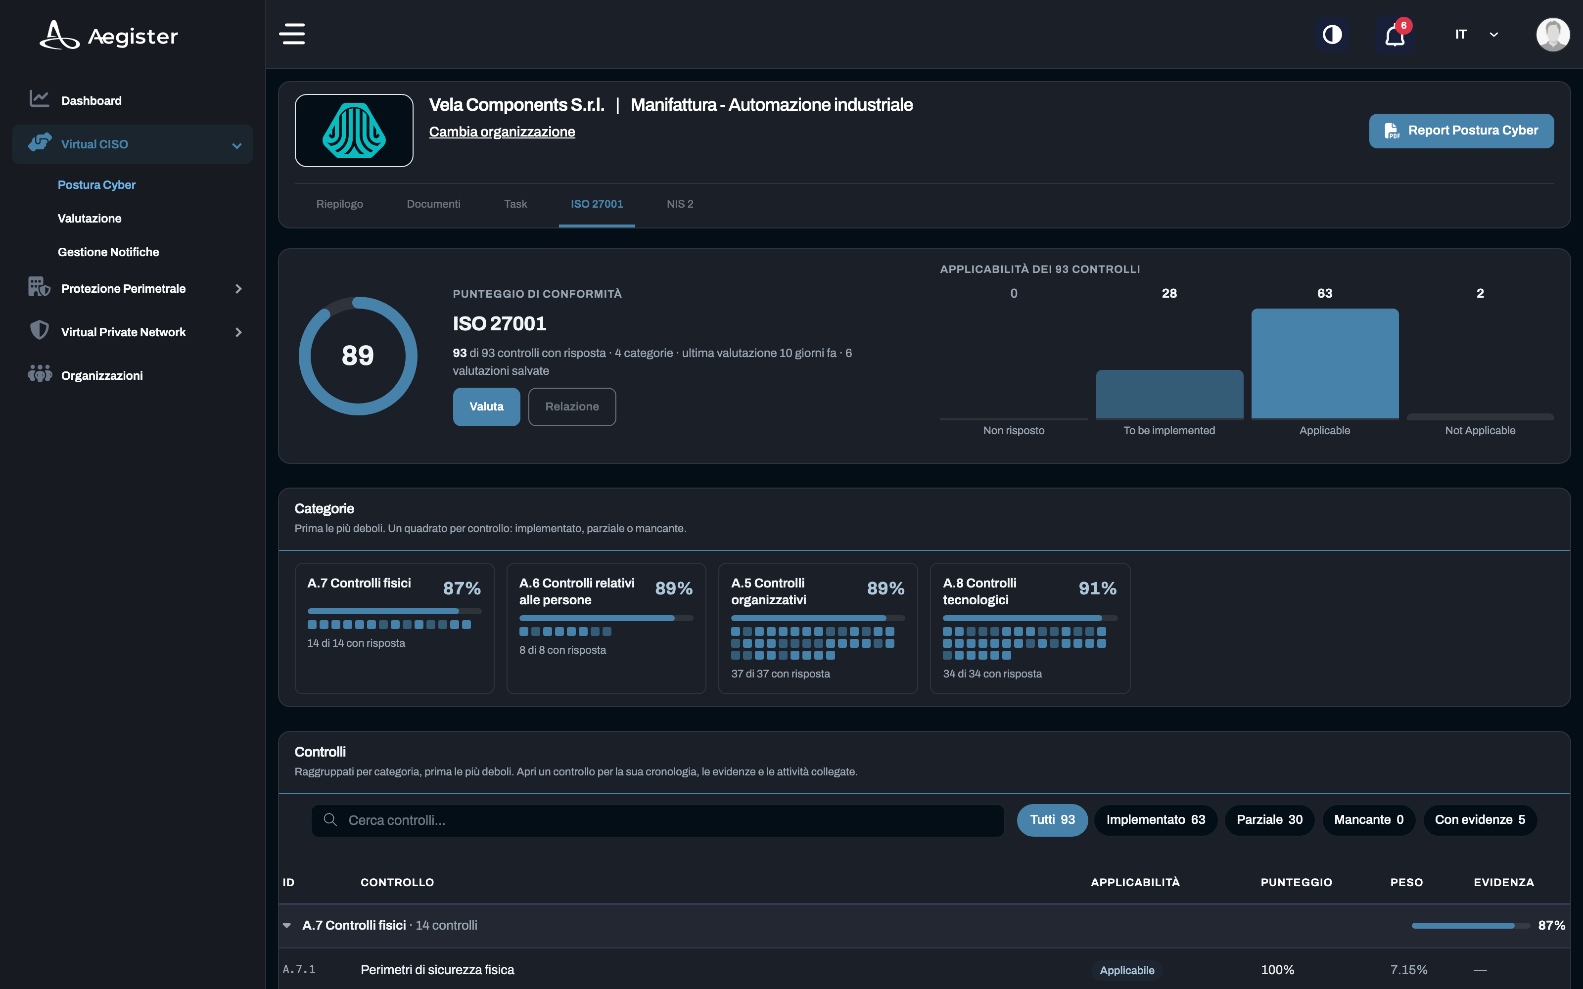This screenshot has height=989, width=1583.
Task: Click the Virtual CISO handshake icon
Action: click(40, 143)
